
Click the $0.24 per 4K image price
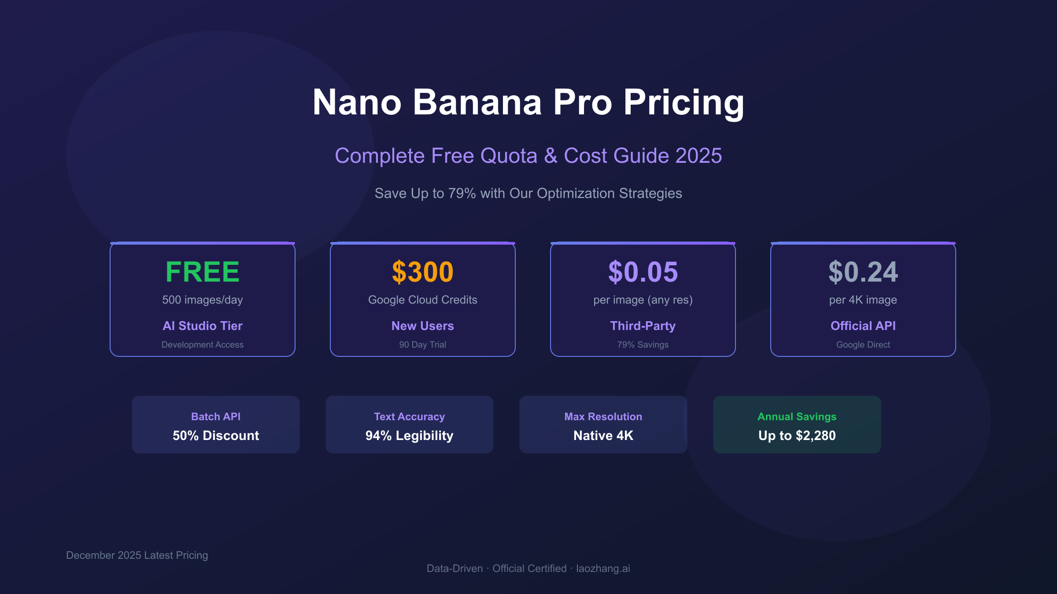[863, 271]
